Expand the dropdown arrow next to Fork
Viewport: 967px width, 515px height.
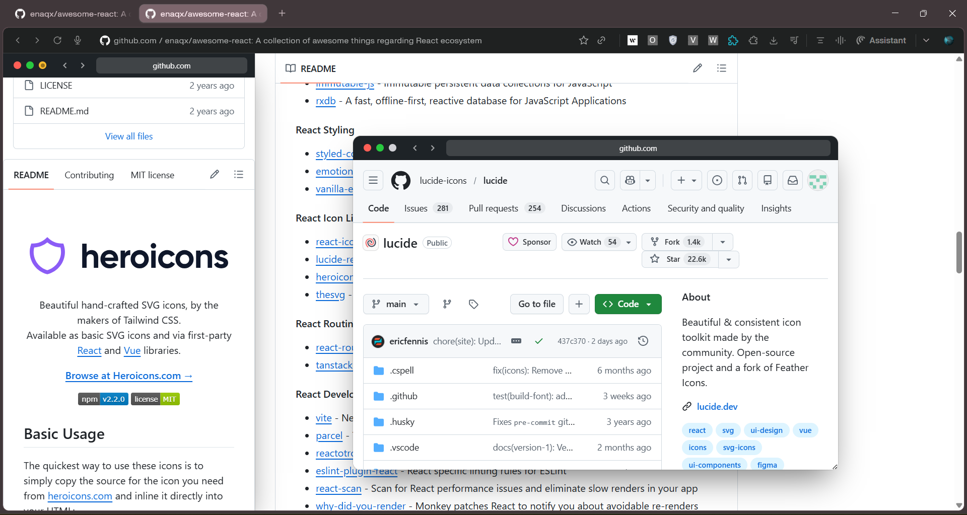tap(723, 242)
